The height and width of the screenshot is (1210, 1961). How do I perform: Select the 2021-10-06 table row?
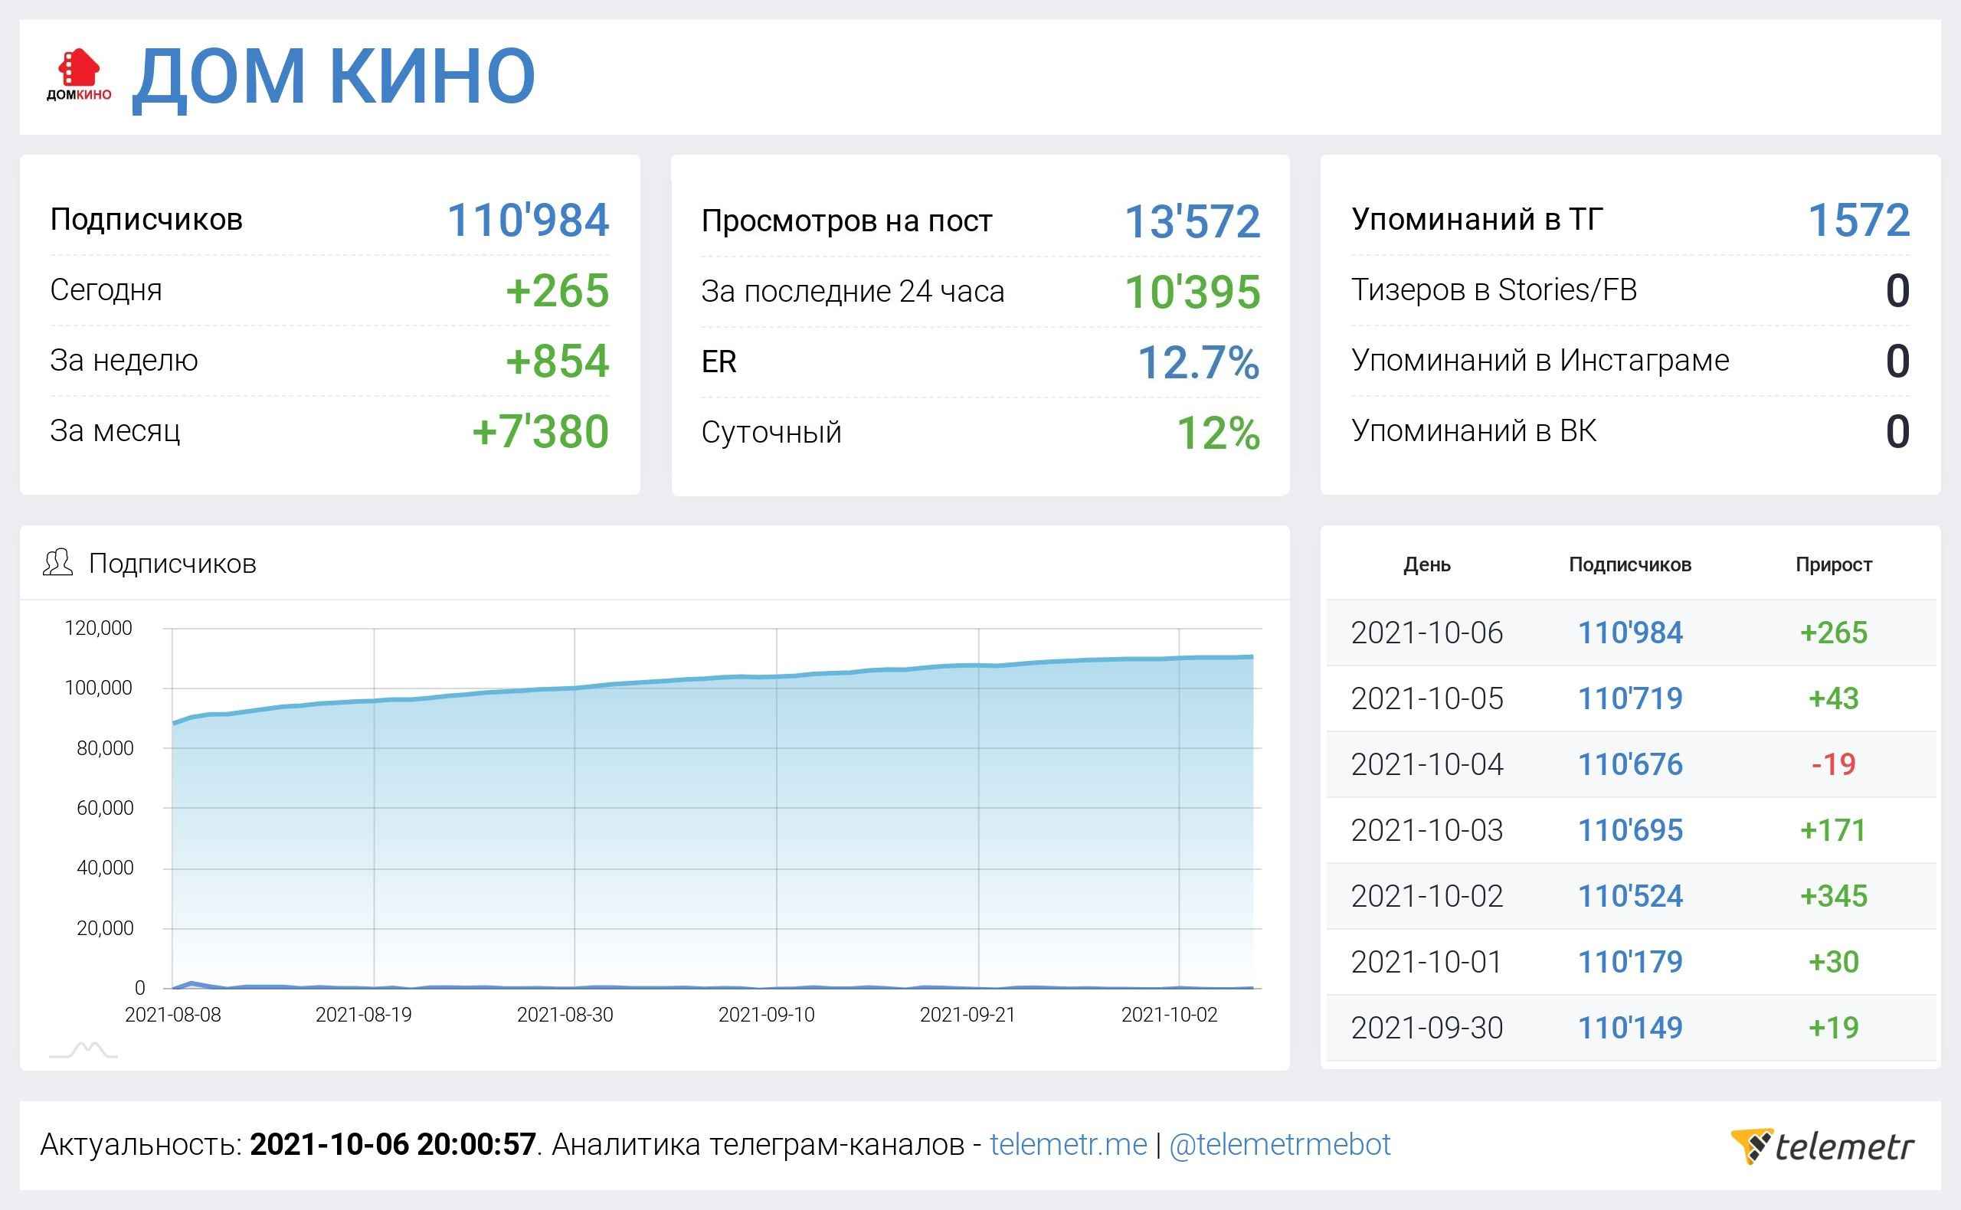pos(1426,633)
